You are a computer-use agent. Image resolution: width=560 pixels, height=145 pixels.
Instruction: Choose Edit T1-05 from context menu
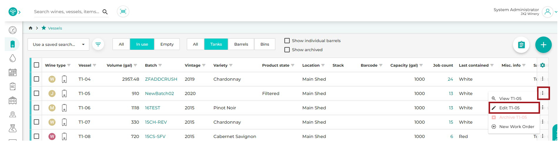point(514,108)
